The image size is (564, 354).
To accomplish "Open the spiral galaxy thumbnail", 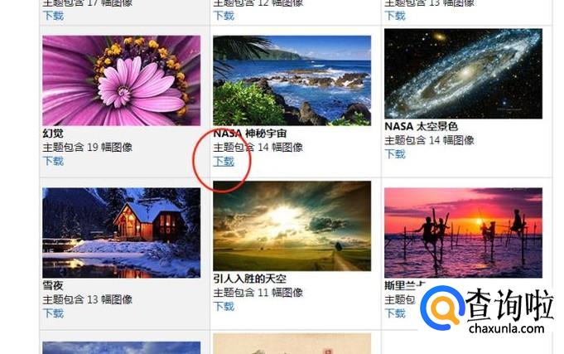I will 463,74.
